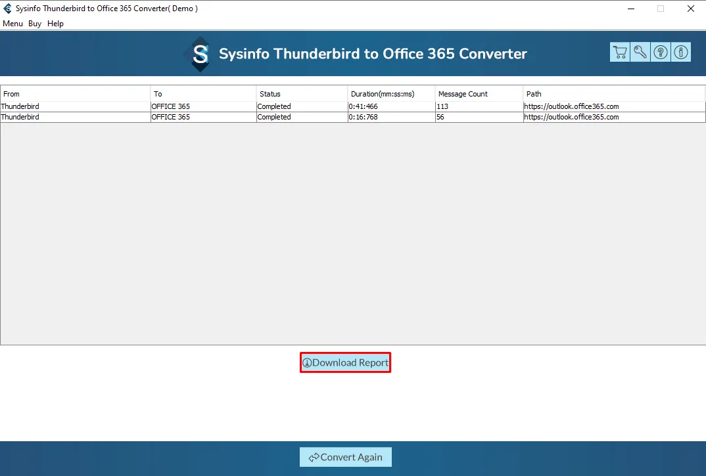Open the Menu menu

(x=12, y=24)
